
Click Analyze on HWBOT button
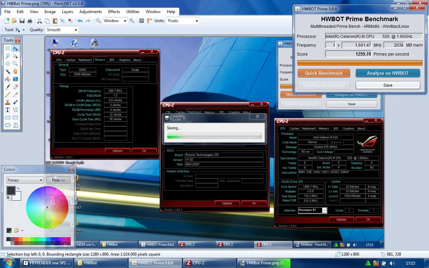(388, 73)
